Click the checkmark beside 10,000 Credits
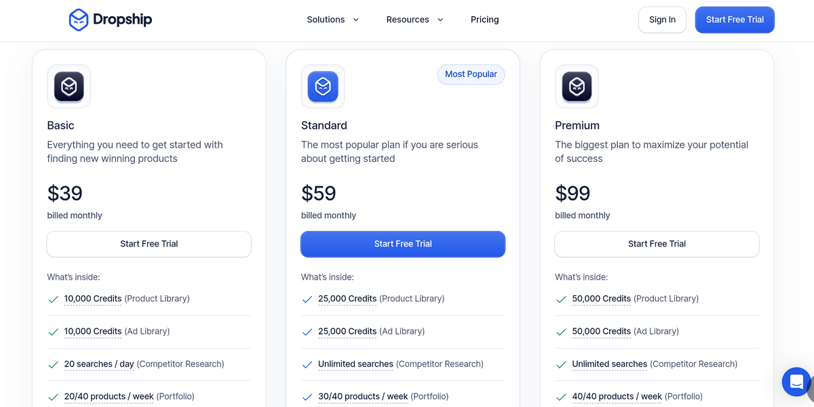The height and width of the screenshot is (407, 814). pyautogui.click(x=54, y=298)
